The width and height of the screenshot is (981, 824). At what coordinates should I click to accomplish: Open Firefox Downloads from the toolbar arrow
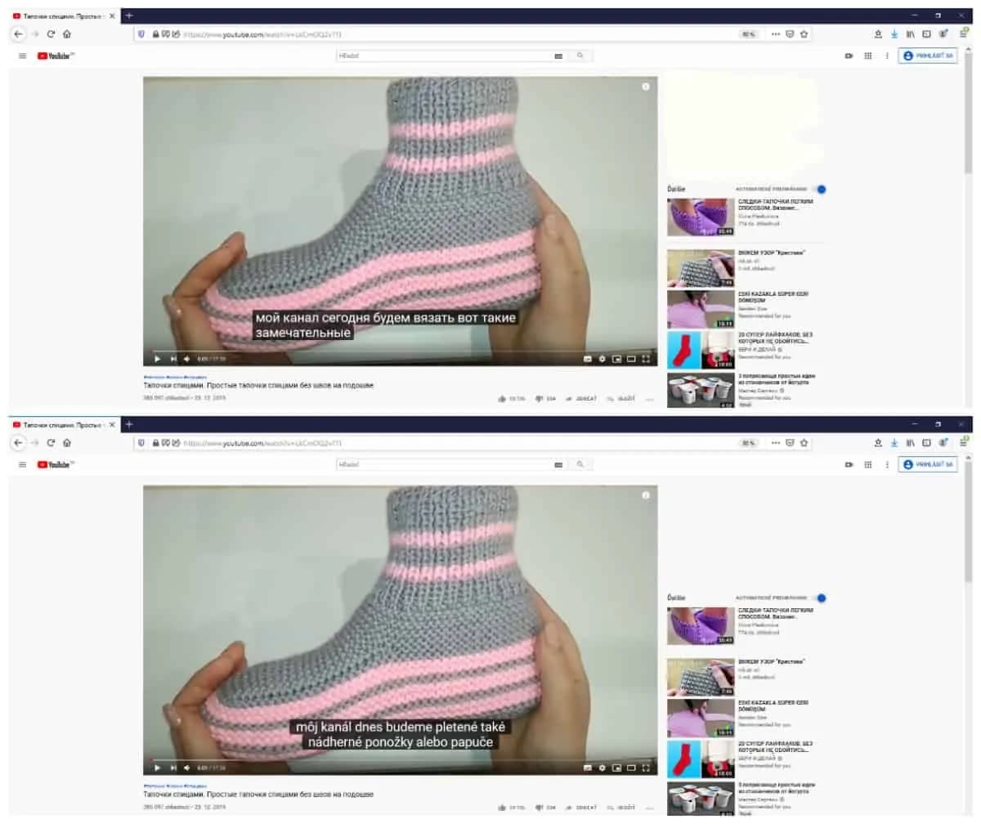pos(894,34)
